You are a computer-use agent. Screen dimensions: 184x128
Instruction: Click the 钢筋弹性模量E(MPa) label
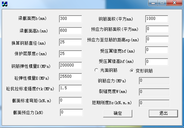click(31, 66)
